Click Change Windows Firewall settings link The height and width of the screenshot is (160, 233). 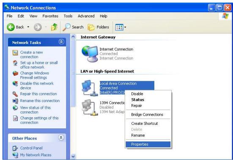click(x=35, y=75)
